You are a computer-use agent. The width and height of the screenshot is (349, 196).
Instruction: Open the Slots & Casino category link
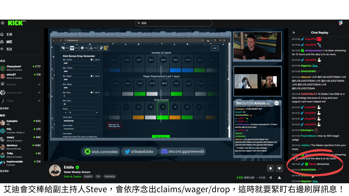coord(73,176)
